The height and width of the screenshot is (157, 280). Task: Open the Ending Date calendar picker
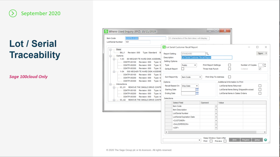197,93
